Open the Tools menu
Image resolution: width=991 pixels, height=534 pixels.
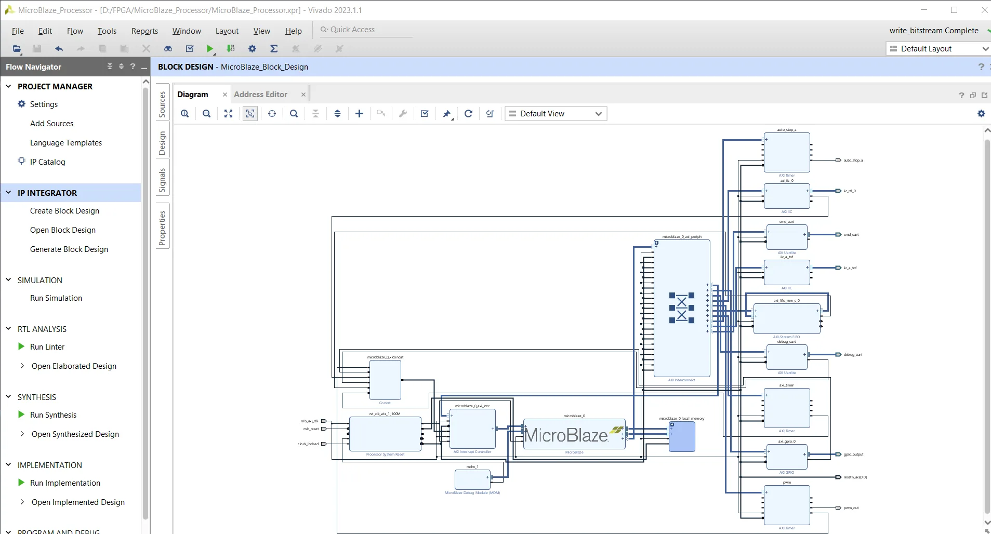pyautogui.click(x=107, y=31)
